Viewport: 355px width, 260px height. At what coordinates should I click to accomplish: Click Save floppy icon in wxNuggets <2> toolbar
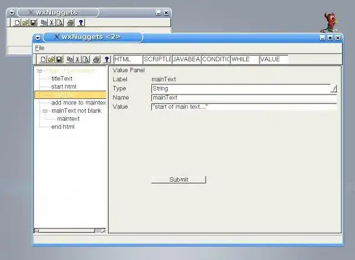pos(59,59)
